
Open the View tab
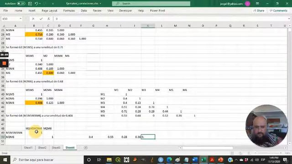click(x=110, y=10)
